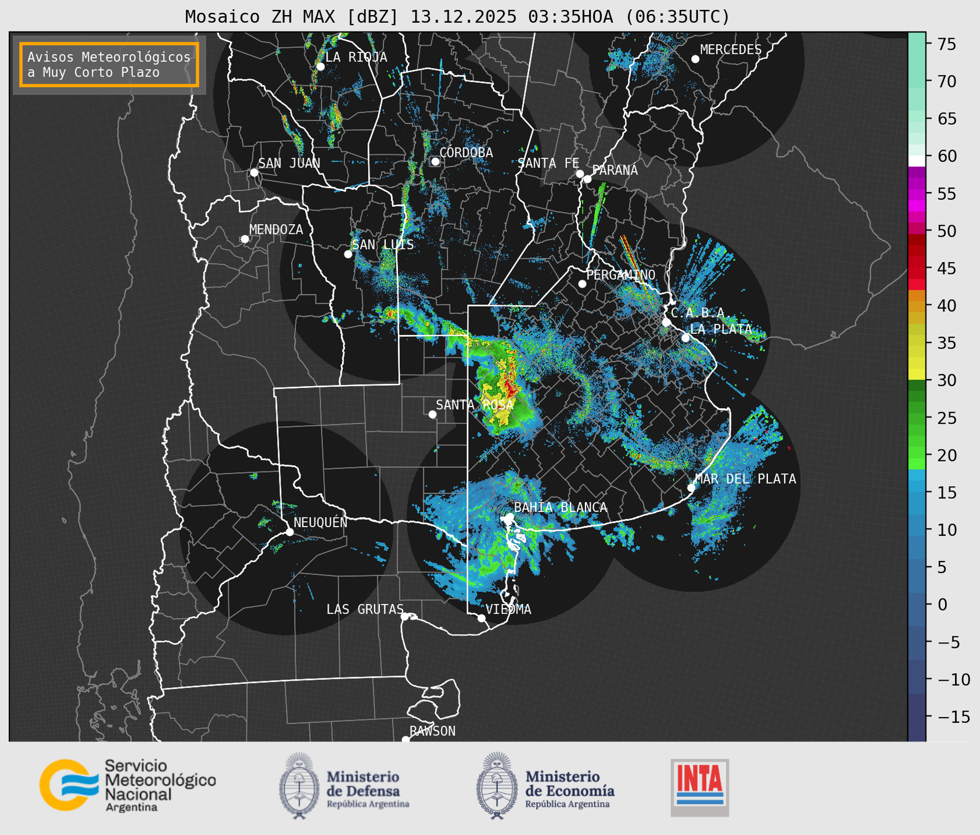The height and width of the screenshot is (835, 980).
Task: Click the Mar del Plata city marker
Action: 691,488
